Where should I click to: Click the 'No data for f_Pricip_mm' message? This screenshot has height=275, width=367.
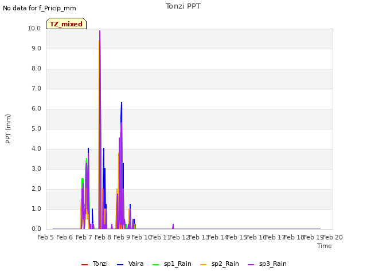point(40,8)
